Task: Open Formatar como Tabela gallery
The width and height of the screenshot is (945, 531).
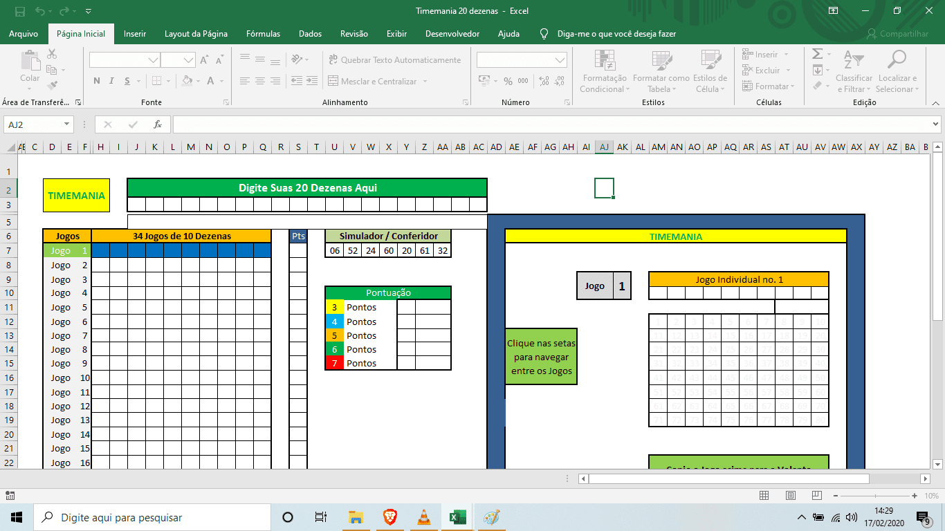Action: (661, 71)
